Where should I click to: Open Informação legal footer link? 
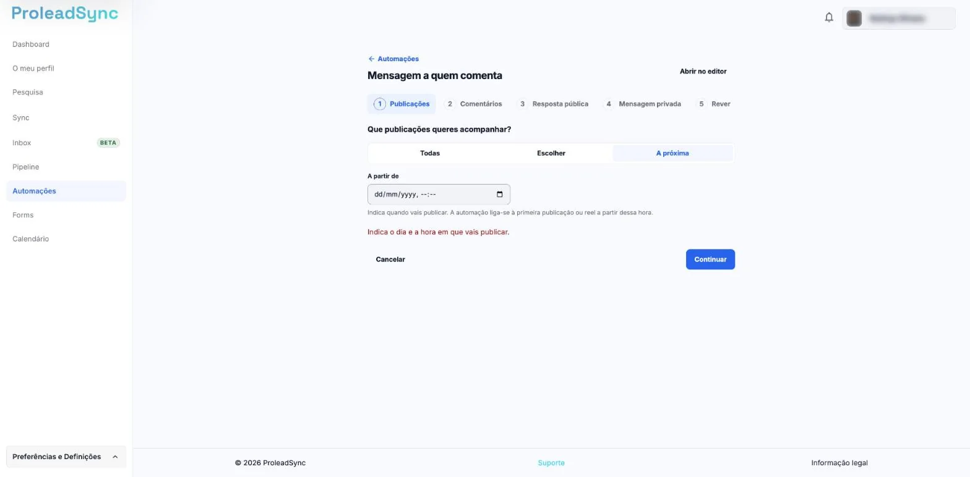pos(839,463)
